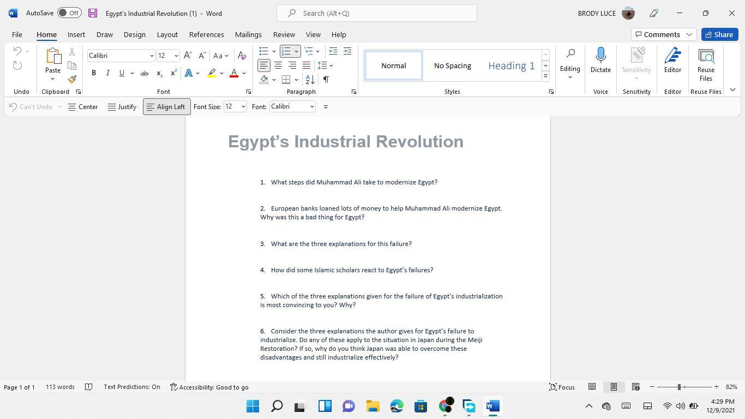Toggle Bold formatting

[x=94, y=73]
